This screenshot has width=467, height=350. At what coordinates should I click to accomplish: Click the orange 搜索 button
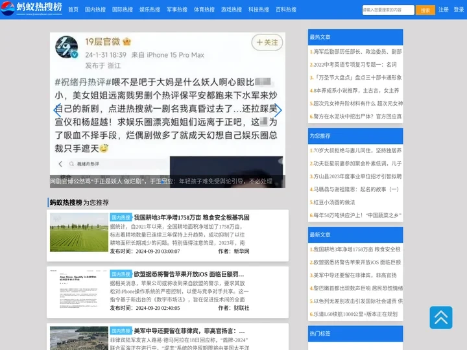tap(425, 10)
